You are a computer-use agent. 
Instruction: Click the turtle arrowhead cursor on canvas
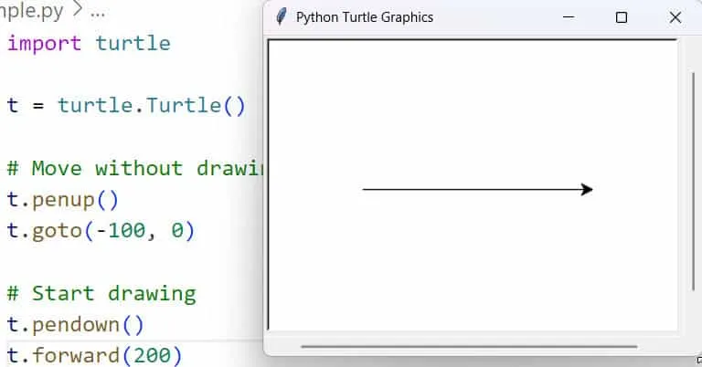pyautogui.click(x=587, y=190)
